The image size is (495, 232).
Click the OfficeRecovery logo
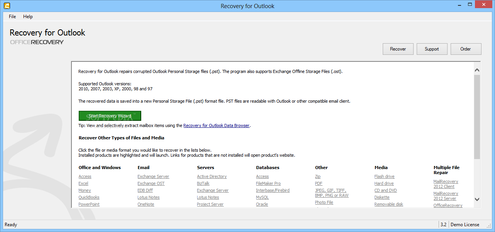point(37,42)
